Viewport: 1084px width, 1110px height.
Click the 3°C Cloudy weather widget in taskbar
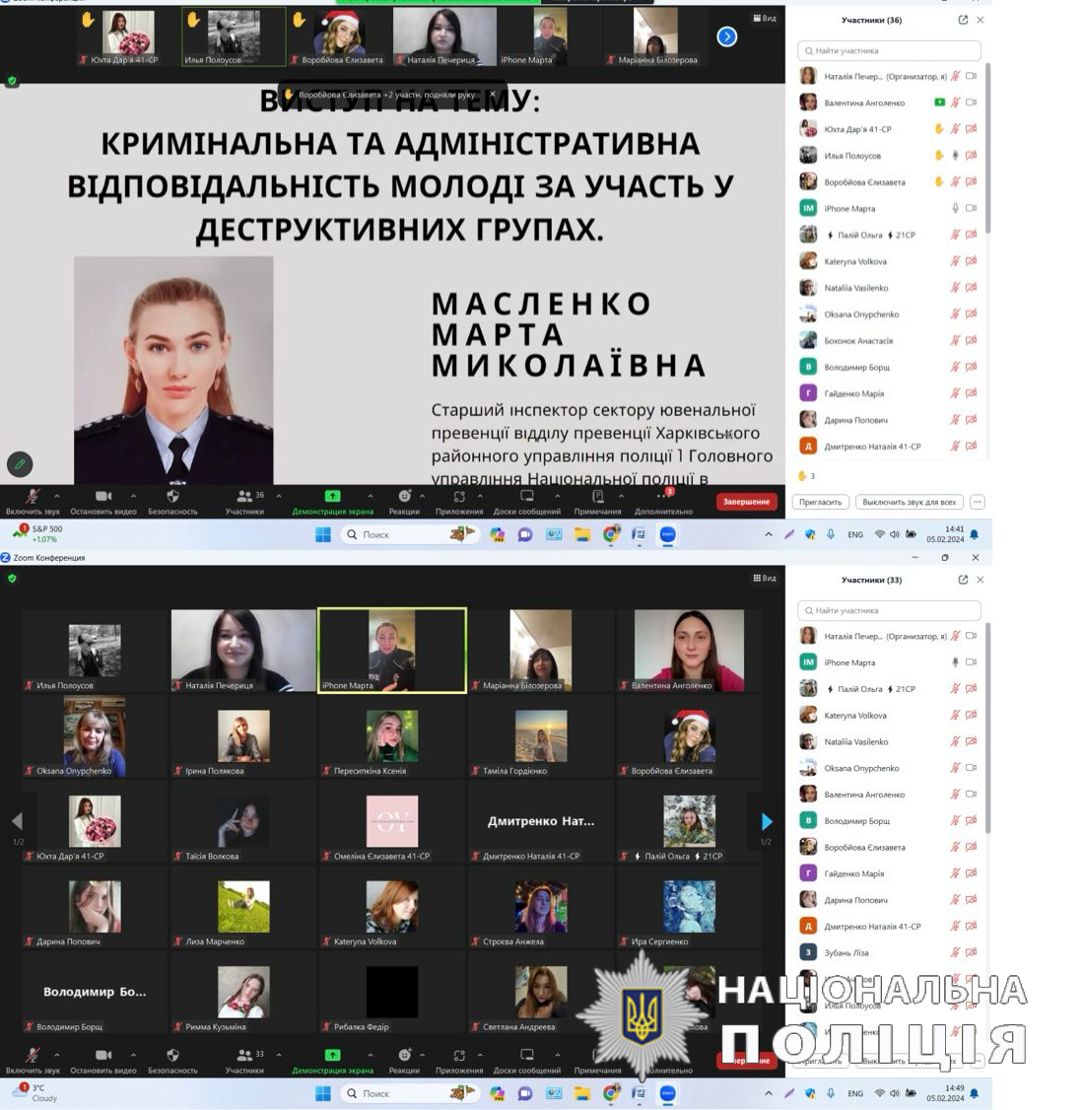click(x=34, y=1092)
